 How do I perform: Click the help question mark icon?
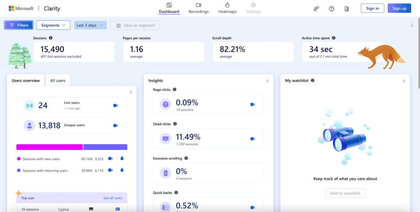331,9
